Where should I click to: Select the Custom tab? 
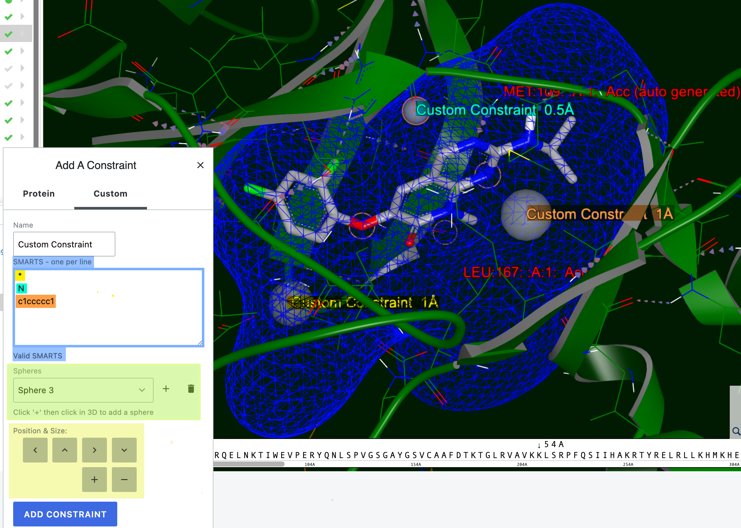coord(111,194)
